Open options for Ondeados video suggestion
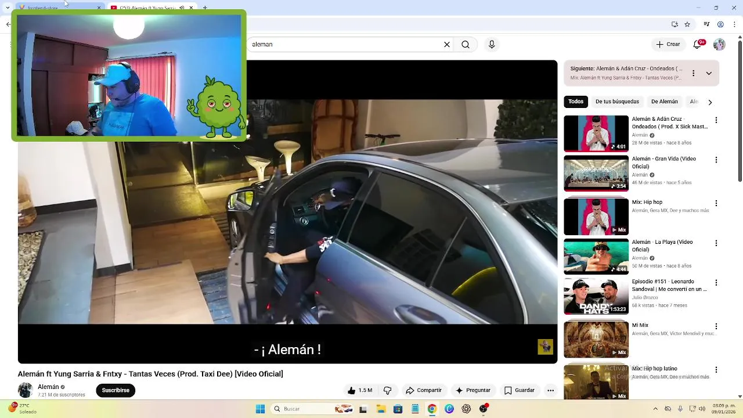Viewport: 743px width, 418px height. pyautogui.click(x=716, y=120)
